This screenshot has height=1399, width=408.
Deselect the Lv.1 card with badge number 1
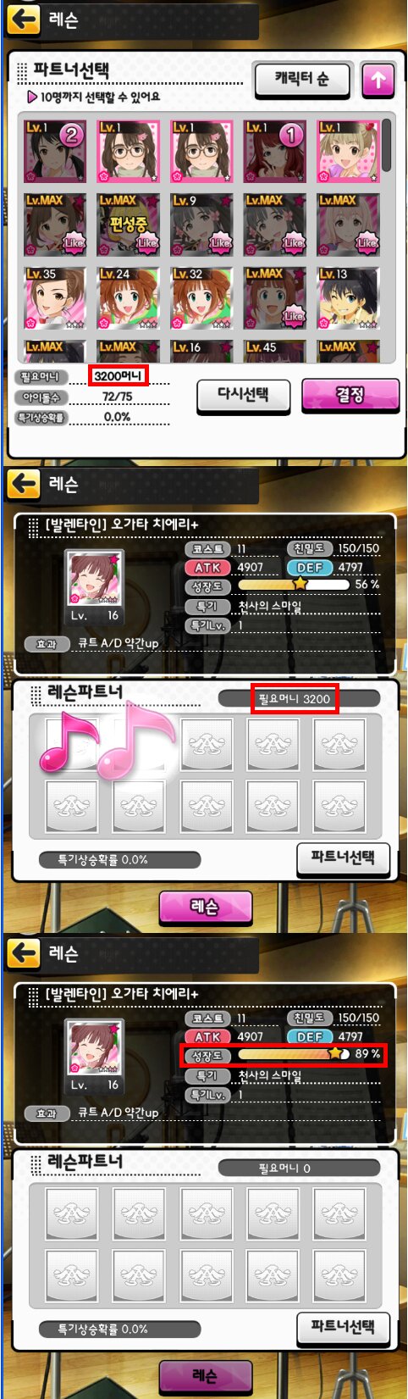275,151
